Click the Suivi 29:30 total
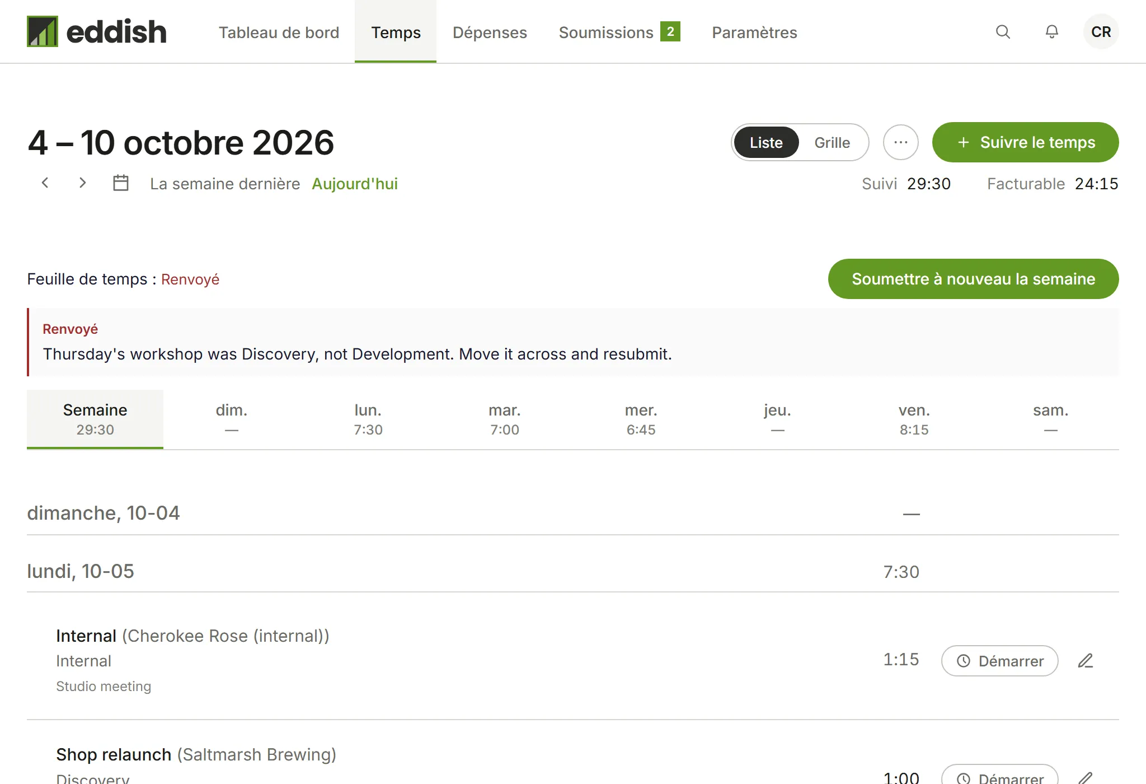The image size is (1146, 784). tap(906, 184)
